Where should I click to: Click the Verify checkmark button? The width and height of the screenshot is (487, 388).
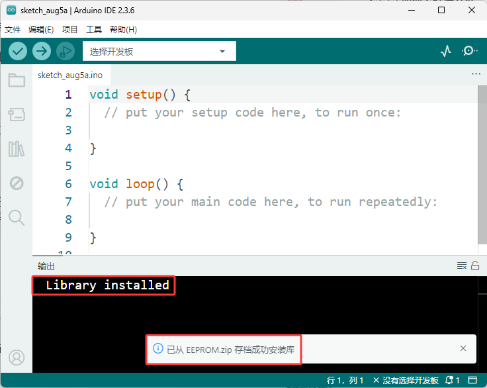18,51
